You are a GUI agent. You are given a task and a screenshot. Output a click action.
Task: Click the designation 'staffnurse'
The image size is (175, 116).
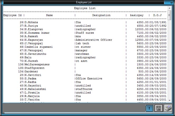click(x=84, y=89)
